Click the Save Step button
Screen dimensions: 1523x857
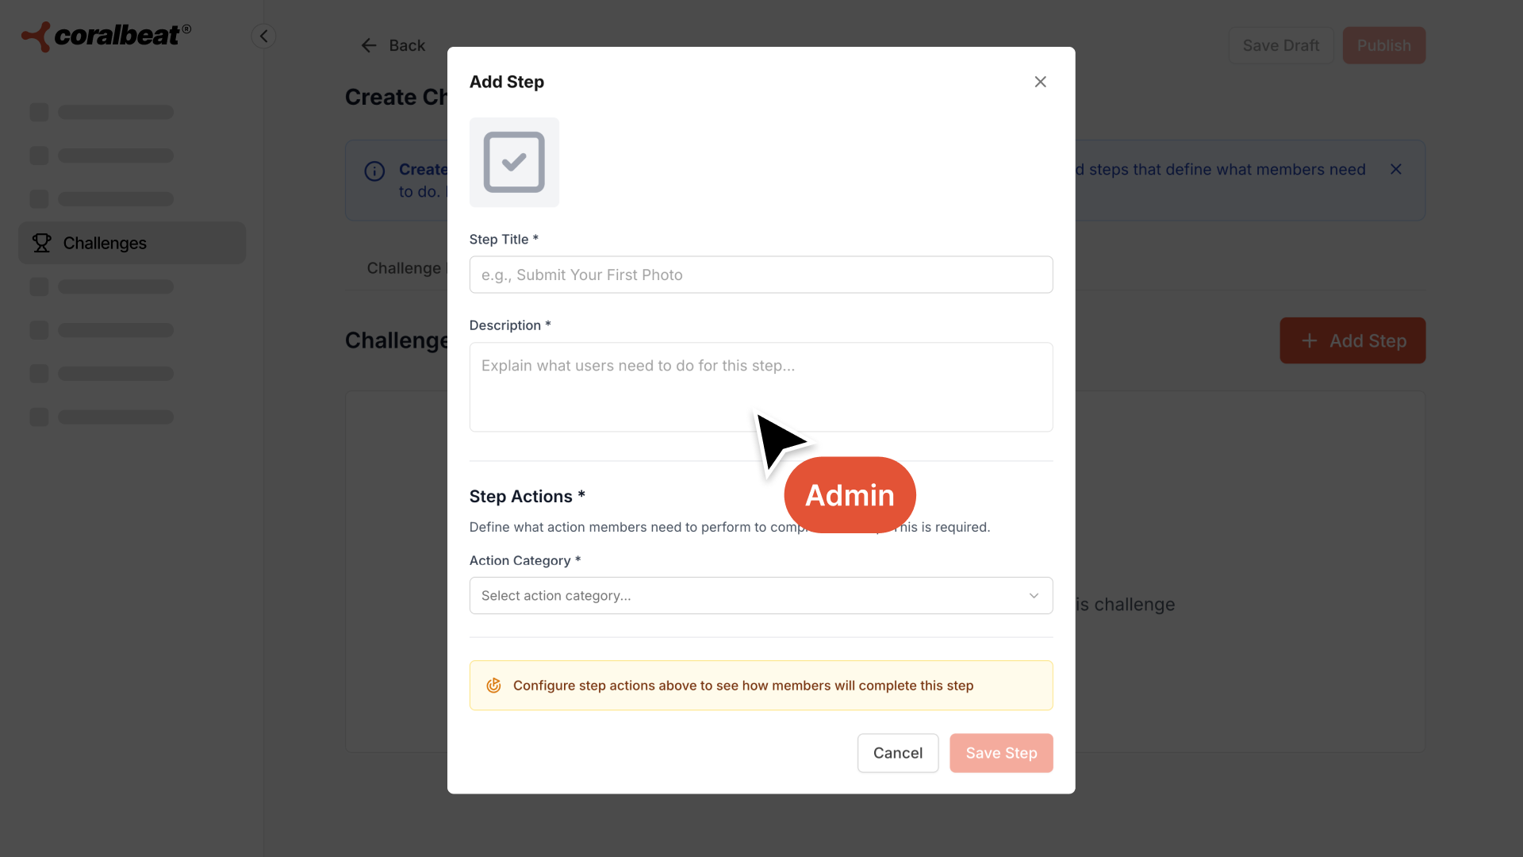pyautogui.click(x=1000, y=753)
